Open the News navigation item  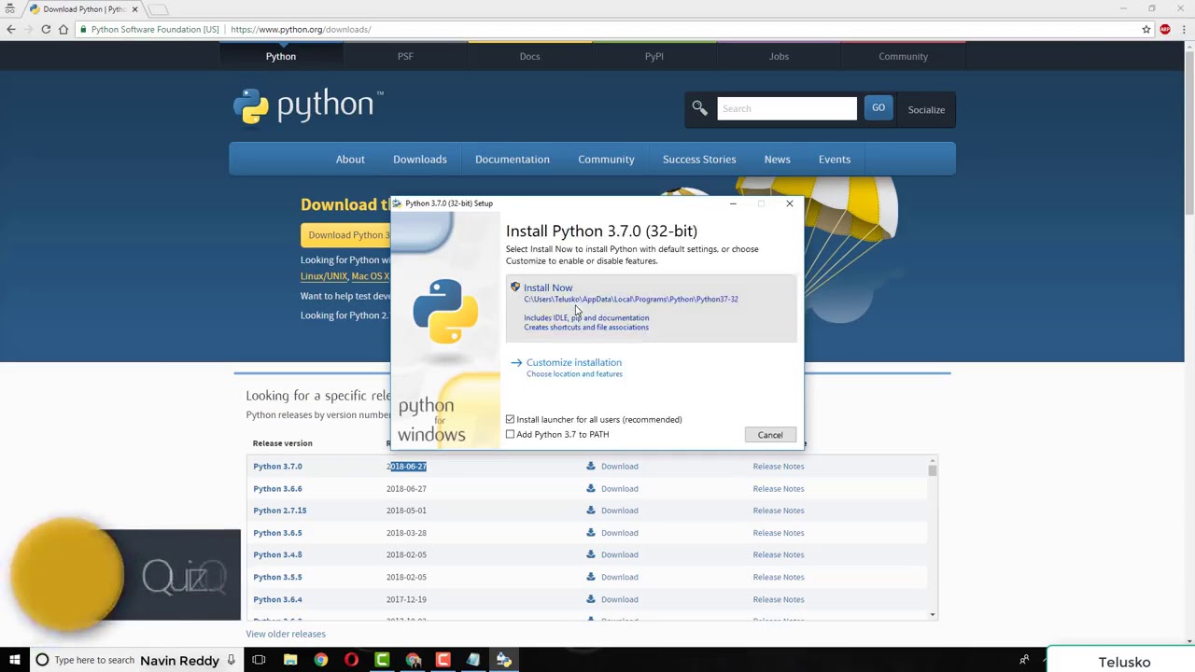pyautogui.click(x=777, y=159)
